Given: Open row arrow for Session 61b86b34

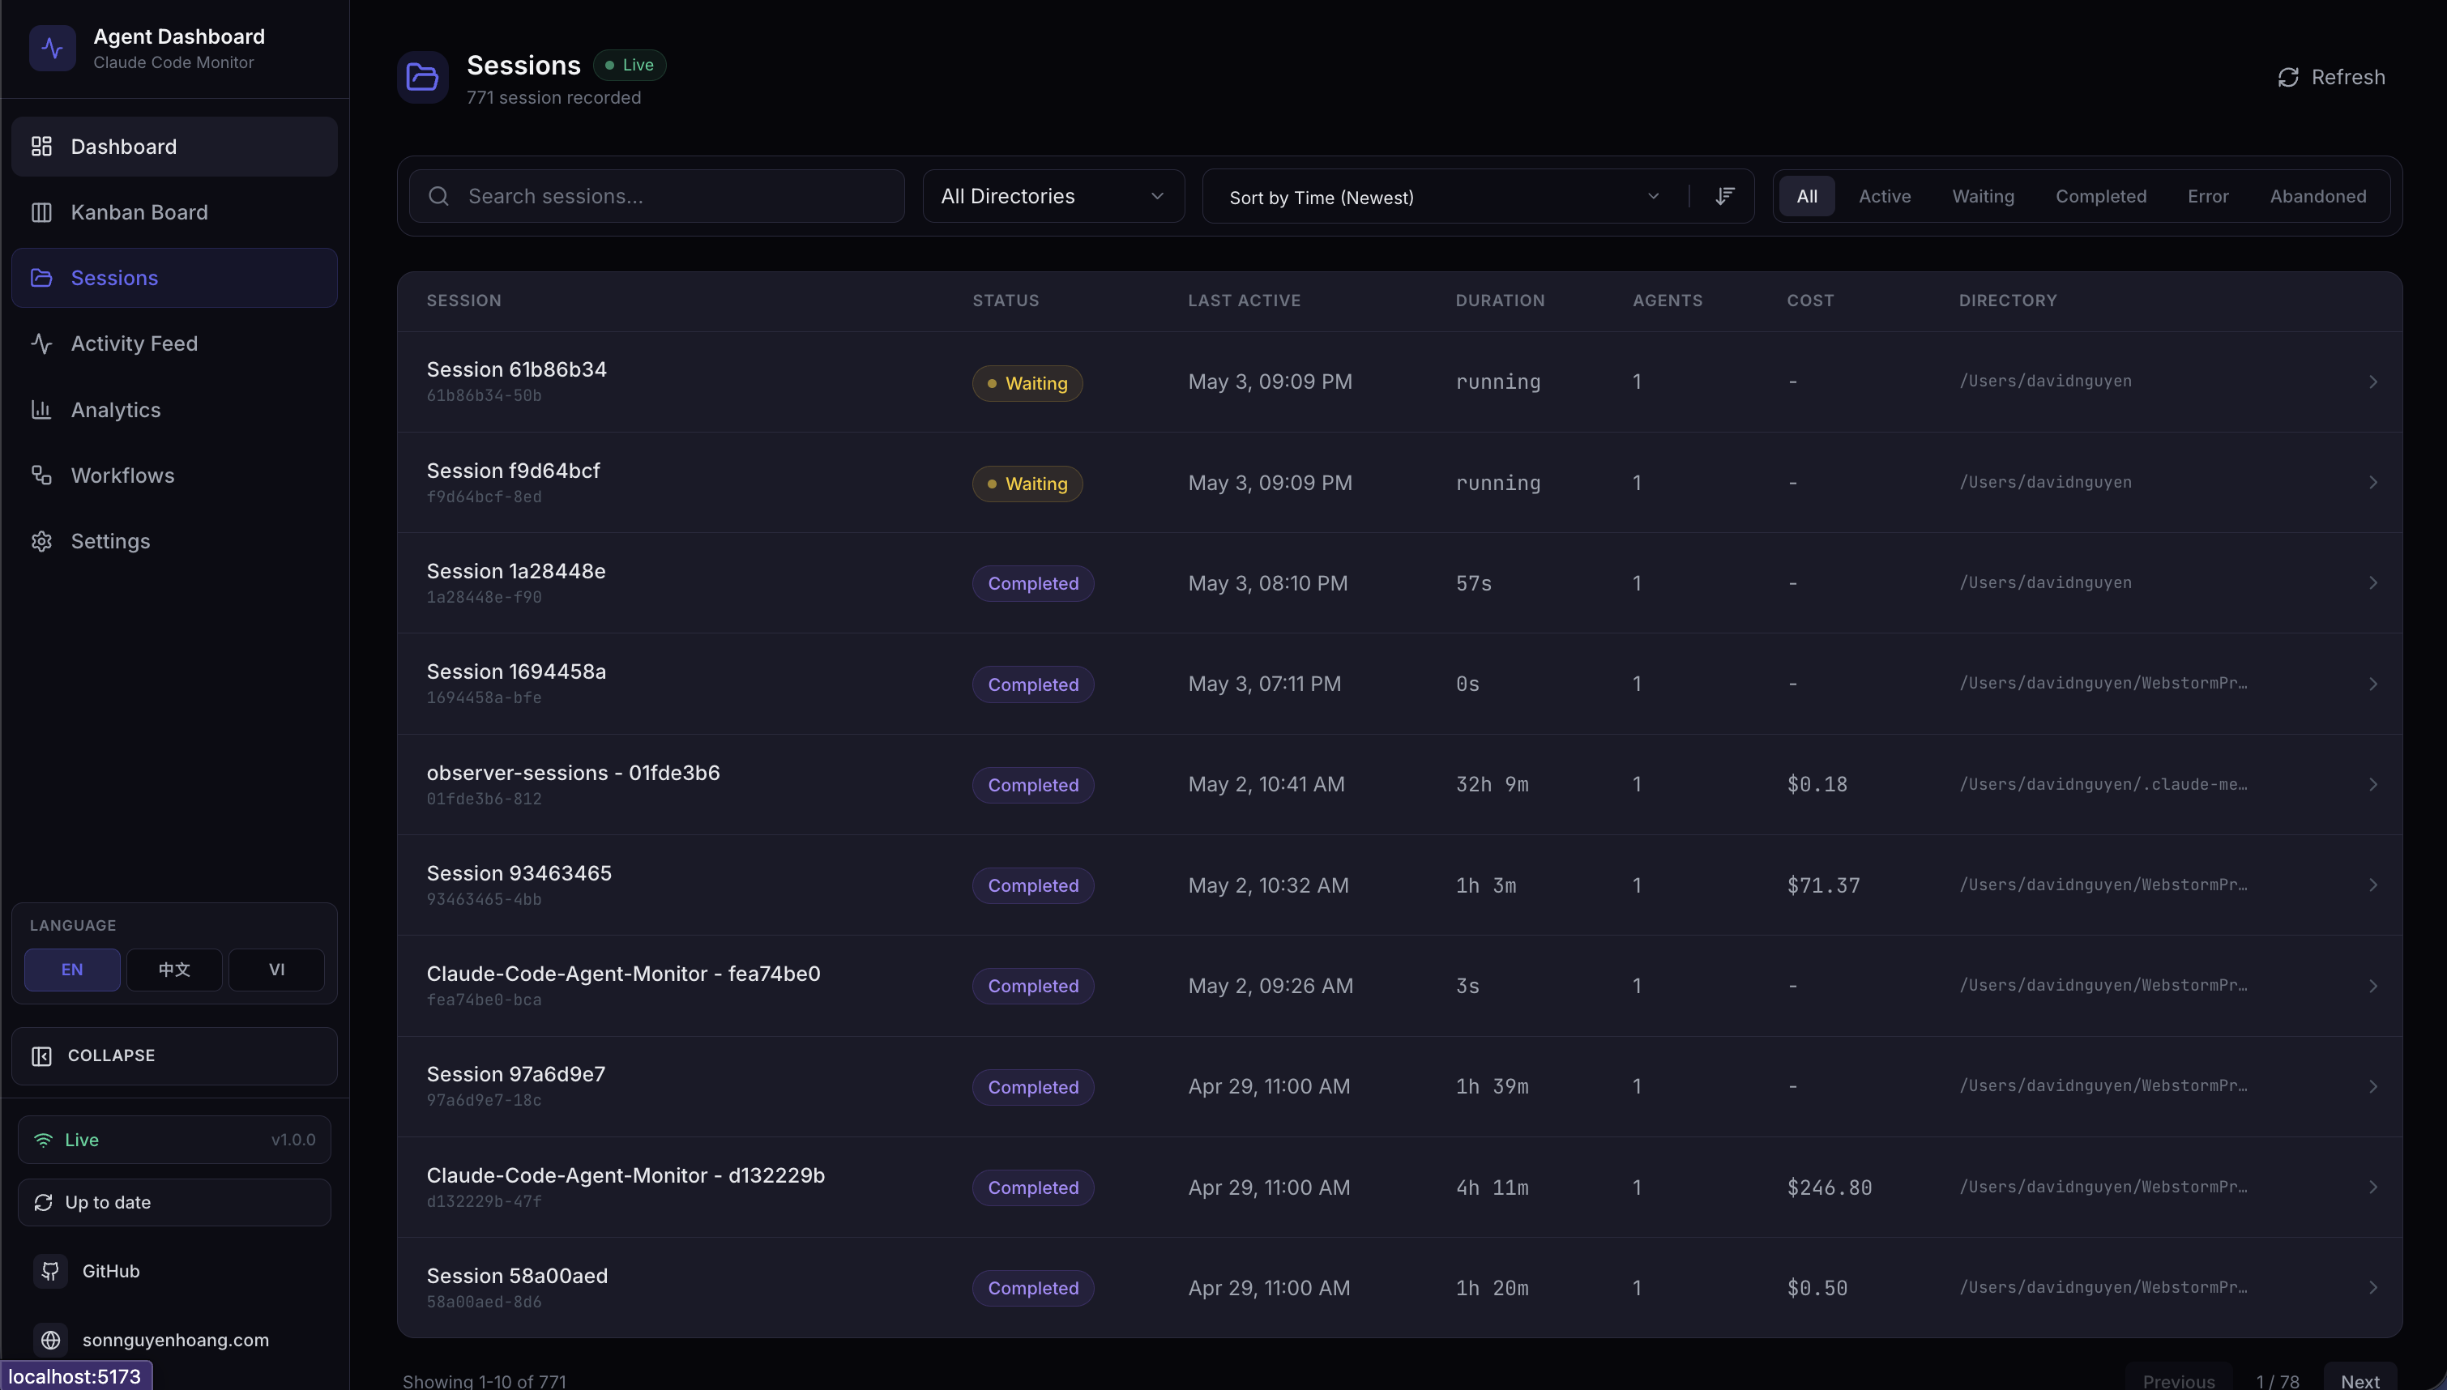Looking at the screenshot, I should [x=2373, y=382].
